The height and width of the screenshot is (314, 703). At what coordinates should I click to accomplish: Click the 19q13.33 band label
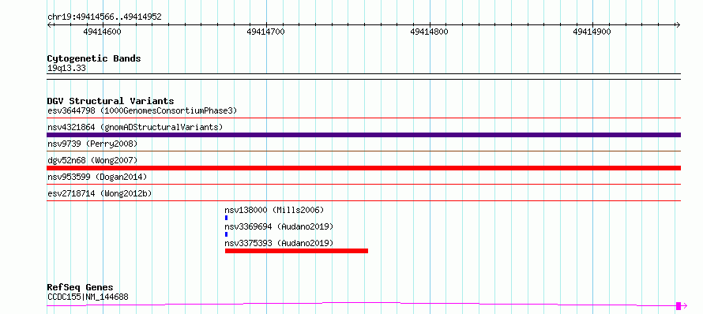pyautogui.click(x=67, y=69)
